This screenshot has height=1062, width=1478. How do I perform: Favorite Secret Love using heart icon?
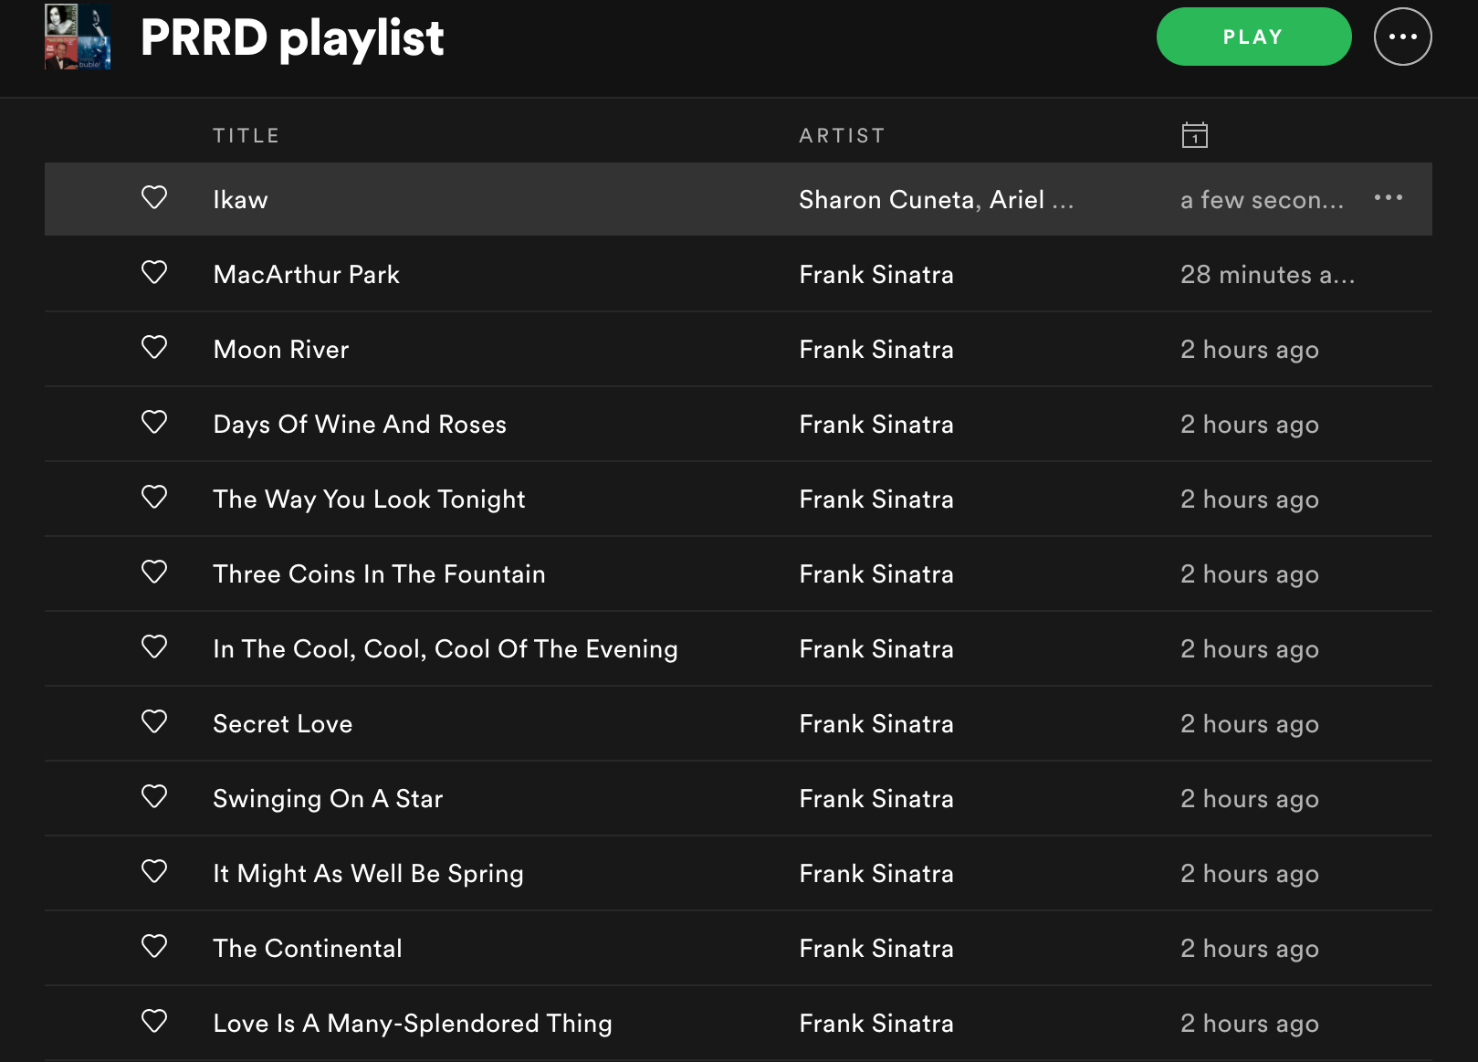(x=154, y=721)
